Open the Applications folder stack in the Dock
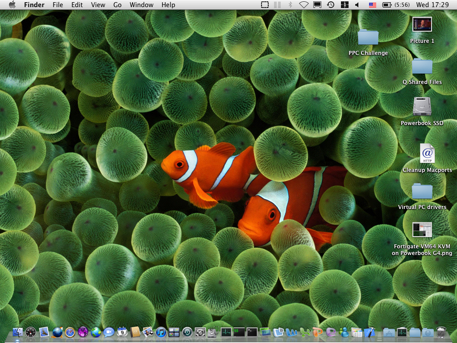Image resolution: width=457 pixels, height=343 pixels. pos(389,332)
